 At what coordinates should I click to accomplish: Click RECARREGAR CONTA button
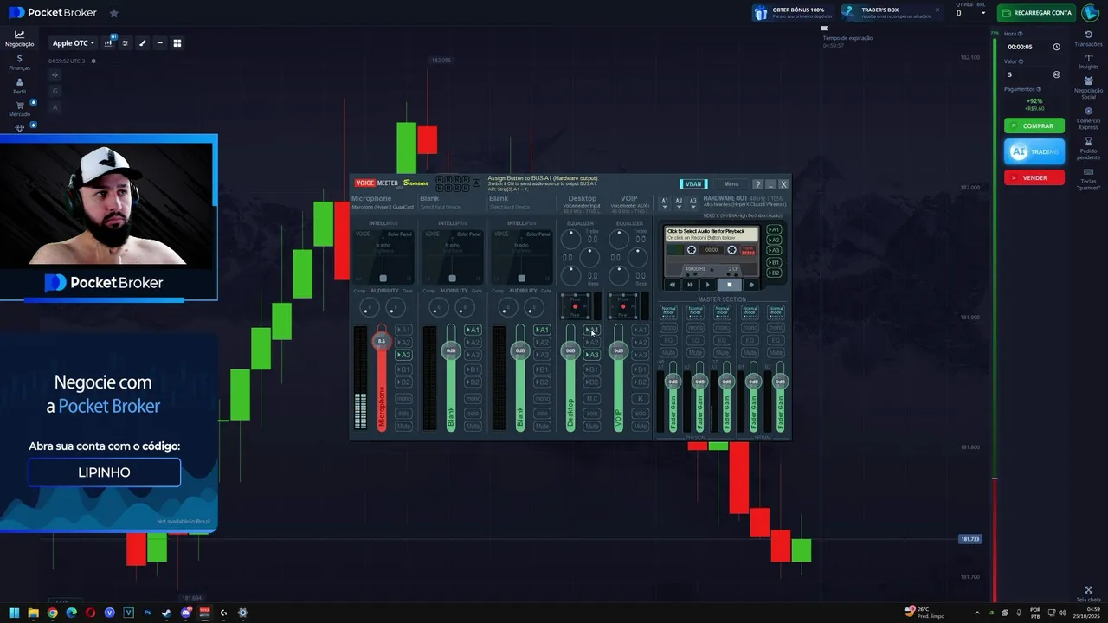coord(1036,13)
